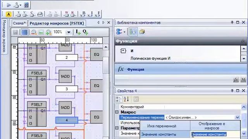The width and height of the screenshot is (248, 139).
Task: Click the small M macro button at library bottom
Action: [243, 80]
